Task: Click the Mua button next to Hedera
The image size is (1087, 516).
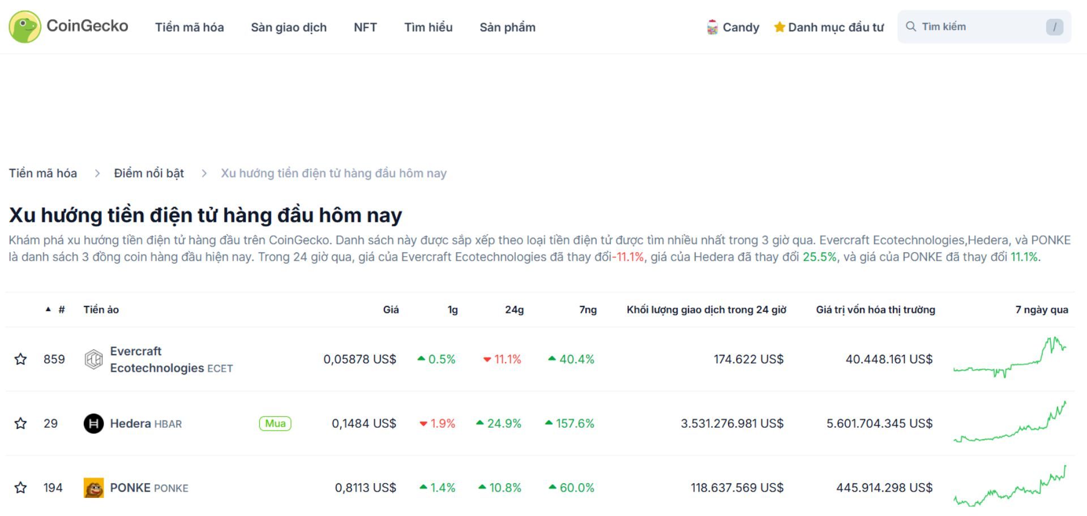Action: pyautogui.click(x=274, y=423)
